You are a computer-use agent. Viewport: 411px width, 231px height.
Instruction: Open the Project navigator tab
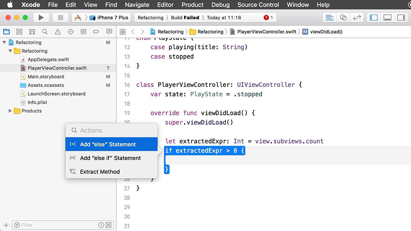[x=6, y=32]
